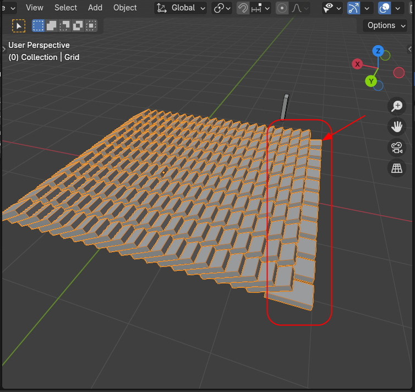Open the snapping options dropdown
The image size is (415, 392).
(x=260, y=8)
